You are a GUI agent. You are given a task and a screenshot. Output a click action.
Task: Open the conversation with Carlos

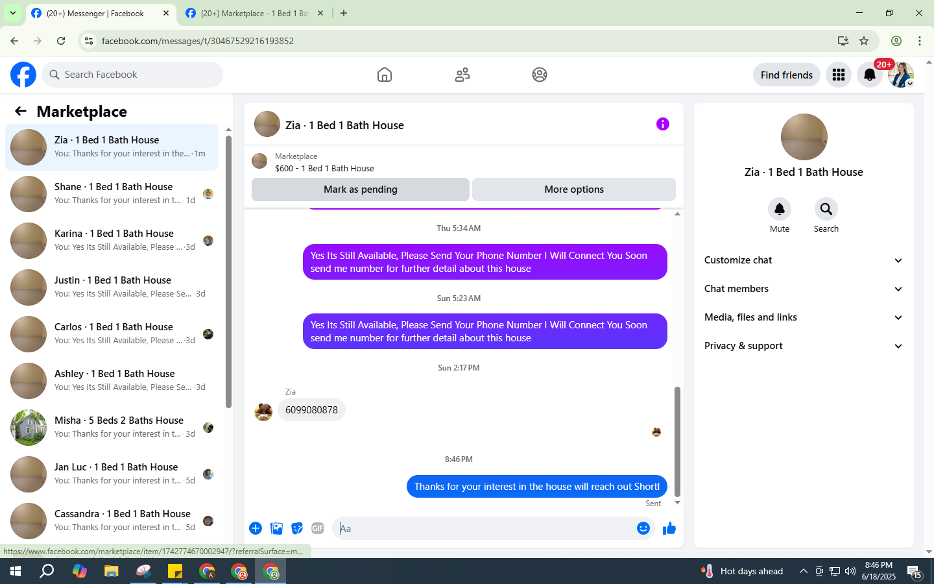coord(112,334)
